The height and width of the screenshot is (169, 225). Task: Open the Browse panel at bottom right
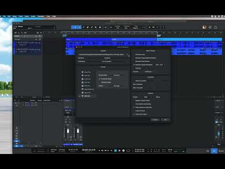pos(221,151)
